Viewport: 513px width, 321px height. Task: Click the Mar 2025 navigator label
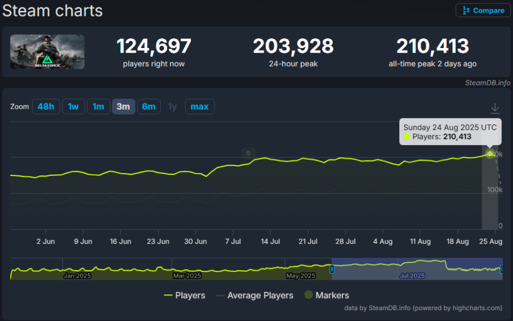[x=187, y=275]
